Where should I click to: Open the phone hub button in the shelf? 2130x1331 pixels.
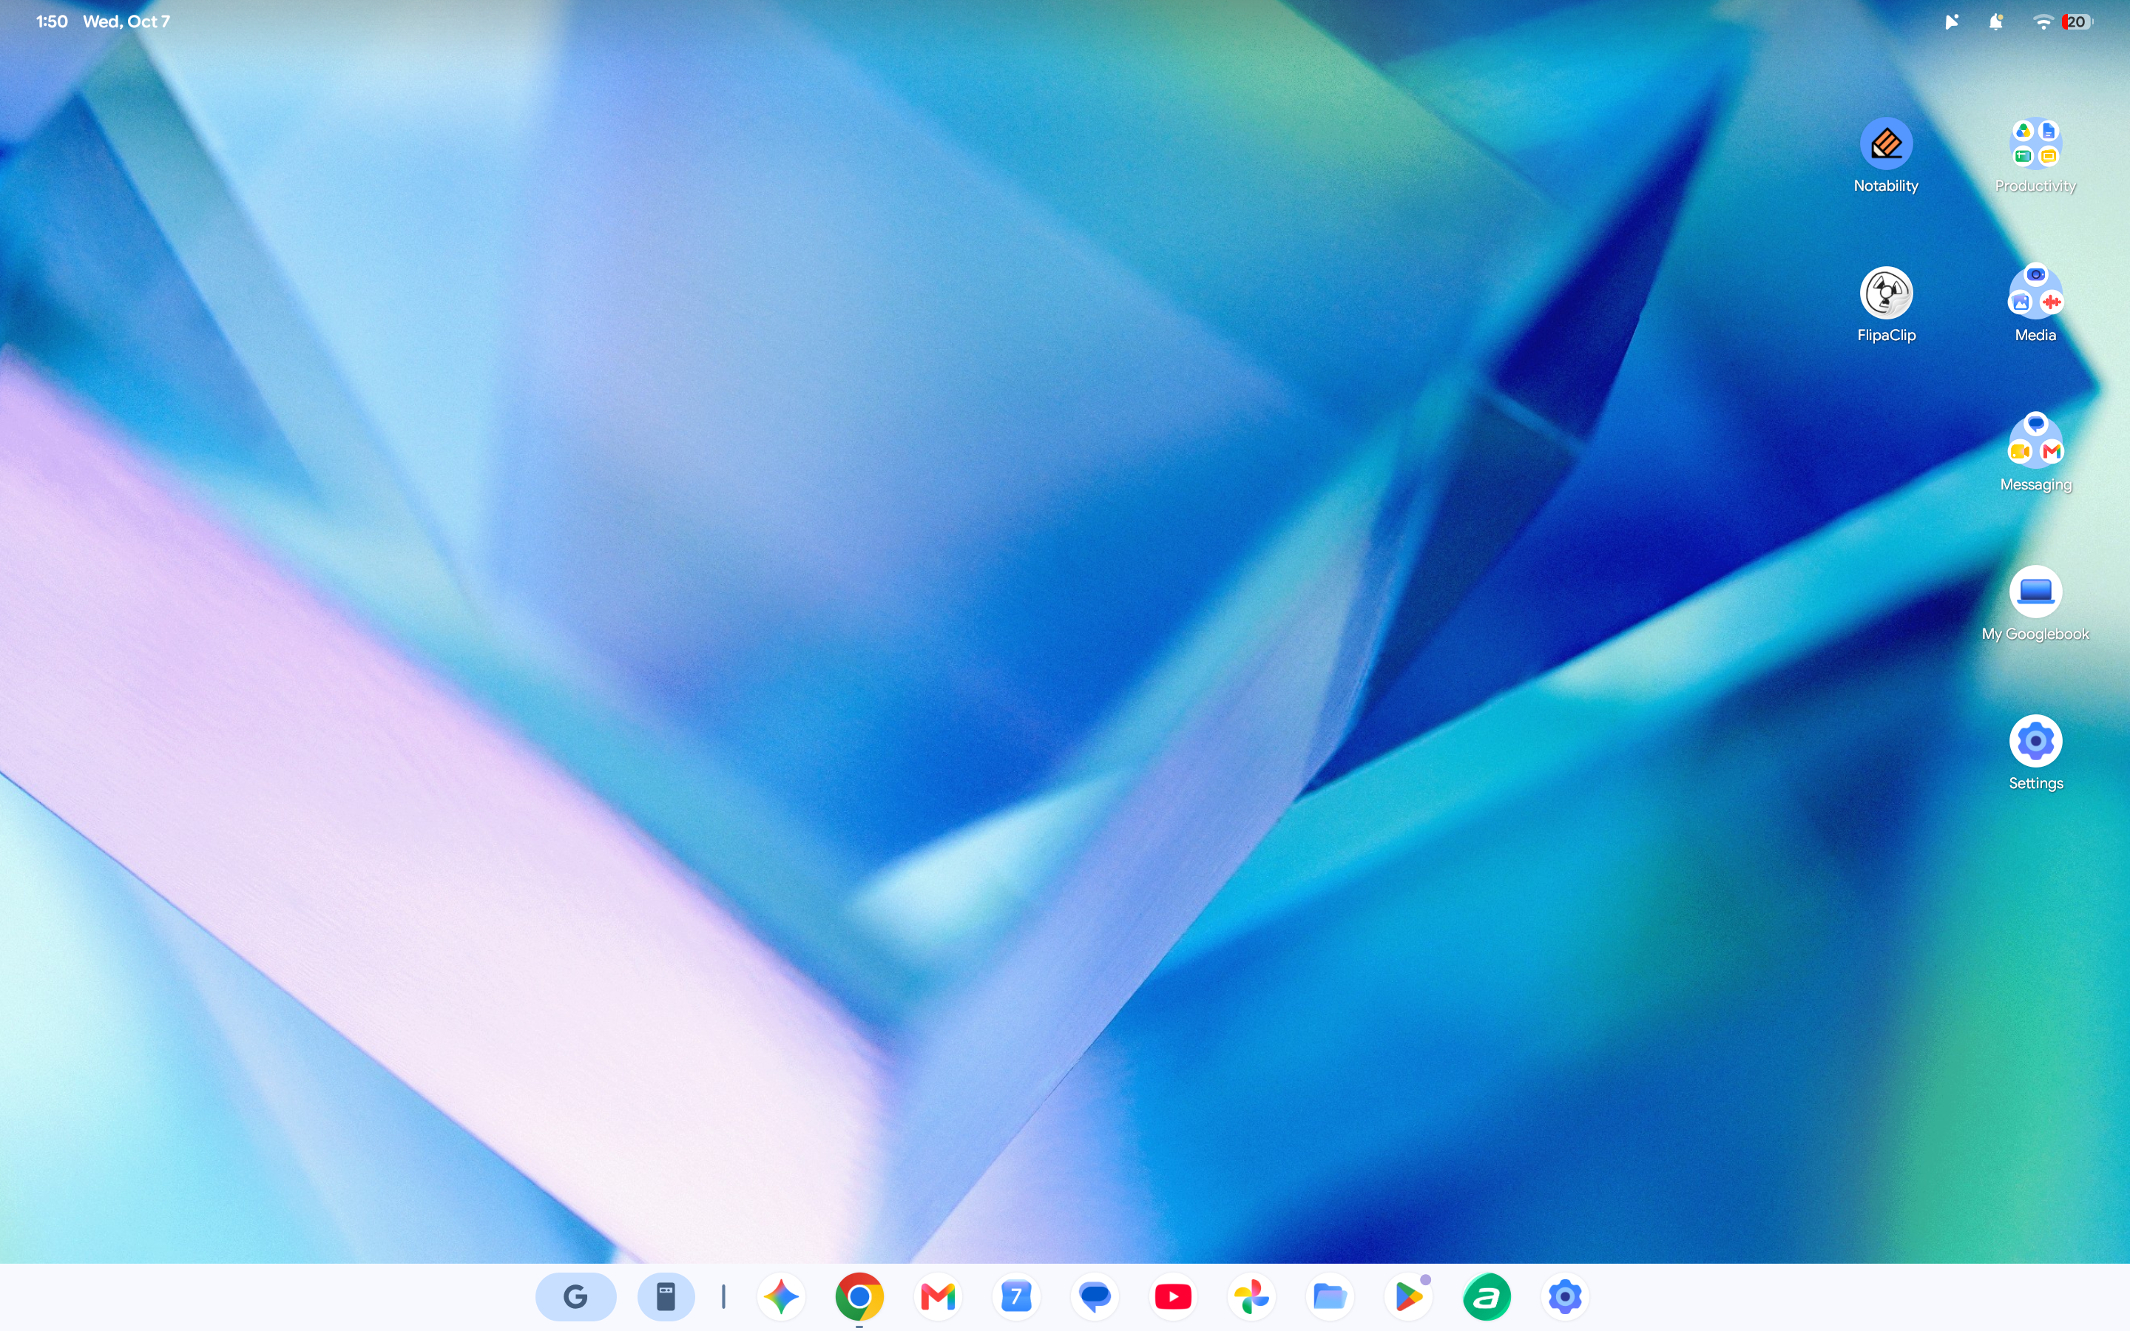tap(666, 1297)
